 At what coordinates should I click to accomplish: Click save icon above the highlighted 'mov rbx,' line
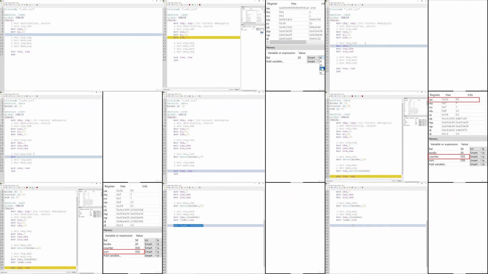332,5
